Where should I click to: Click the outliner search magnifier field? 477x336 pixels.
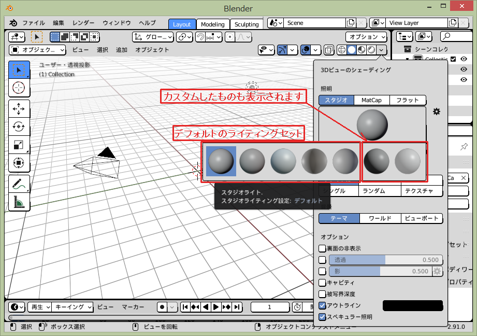coord(456,36)
